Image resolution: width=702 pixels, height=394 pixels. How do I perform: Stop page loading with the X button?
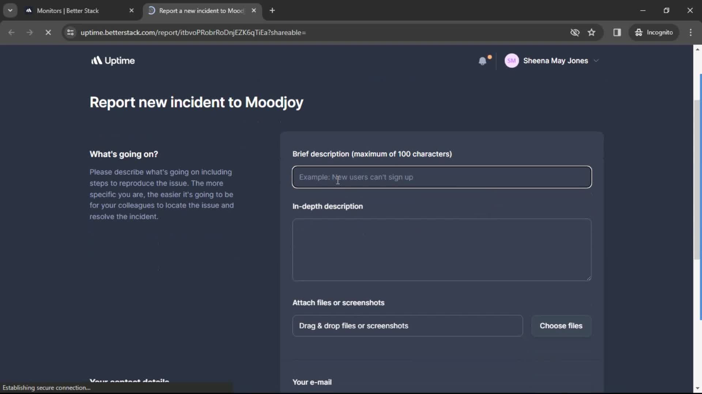[48, 32]
